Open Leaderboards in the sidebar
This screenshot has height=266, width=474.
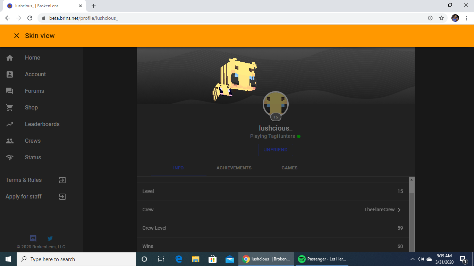tap(41, 124)
